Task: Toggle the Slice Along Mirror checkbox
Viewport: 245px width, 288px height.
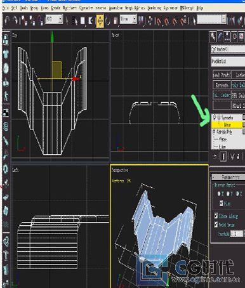Action: (216, 216)
